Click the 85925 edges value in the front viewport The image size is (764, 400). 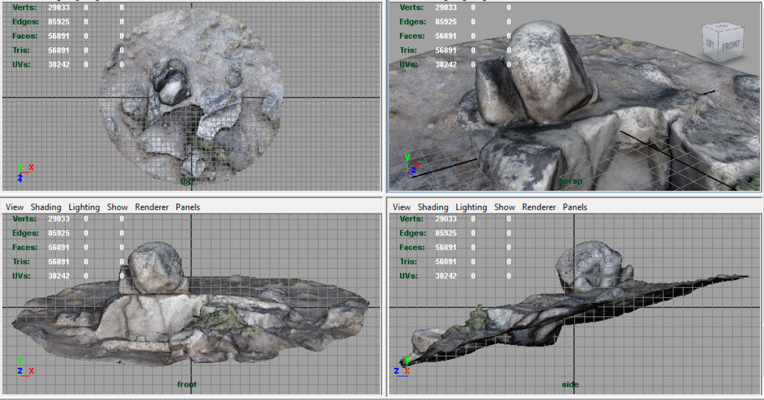coord(59,233)
